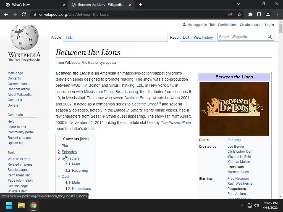283x212 pixels.
Task: Click the page vertical scrollbar thumb
Action: [x=281, y=28]
